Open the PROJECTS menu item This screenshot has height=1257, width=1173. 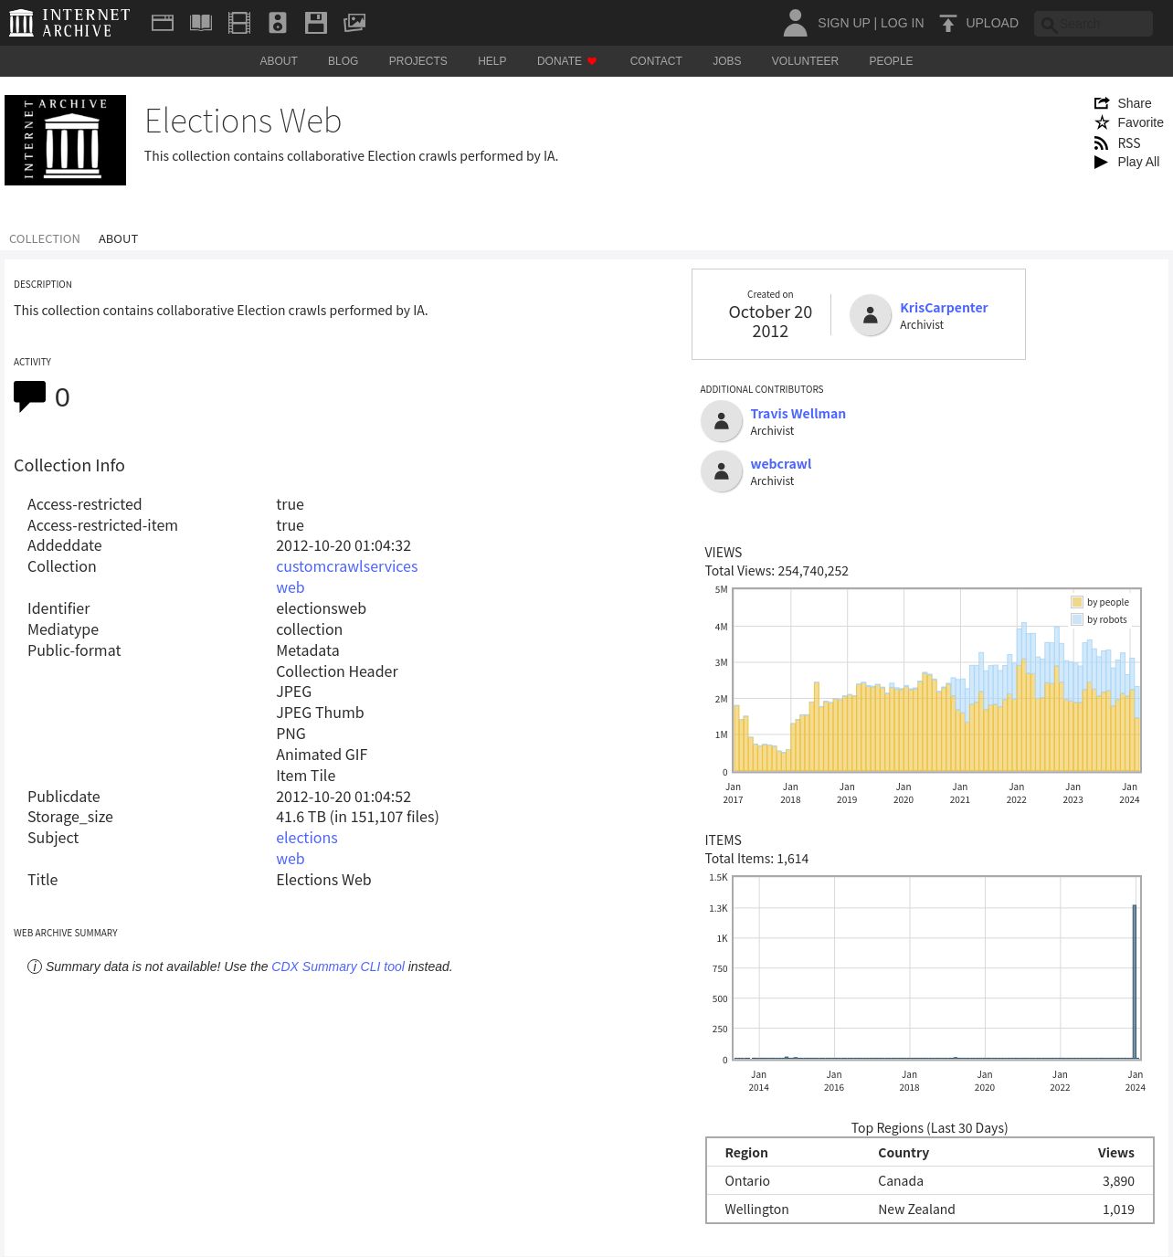(417, 61)
